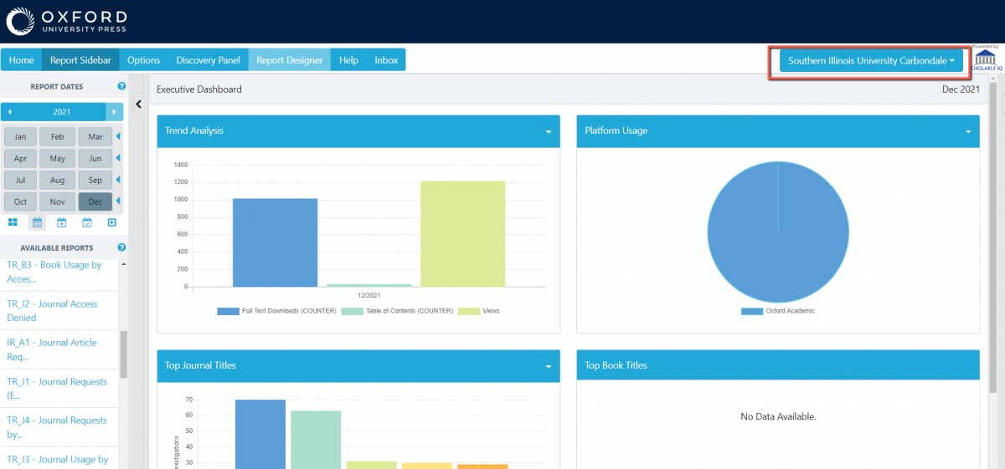Click the calendar plus icon
The width and height of the screenshot is (1005, 469).
pos(62,222)
